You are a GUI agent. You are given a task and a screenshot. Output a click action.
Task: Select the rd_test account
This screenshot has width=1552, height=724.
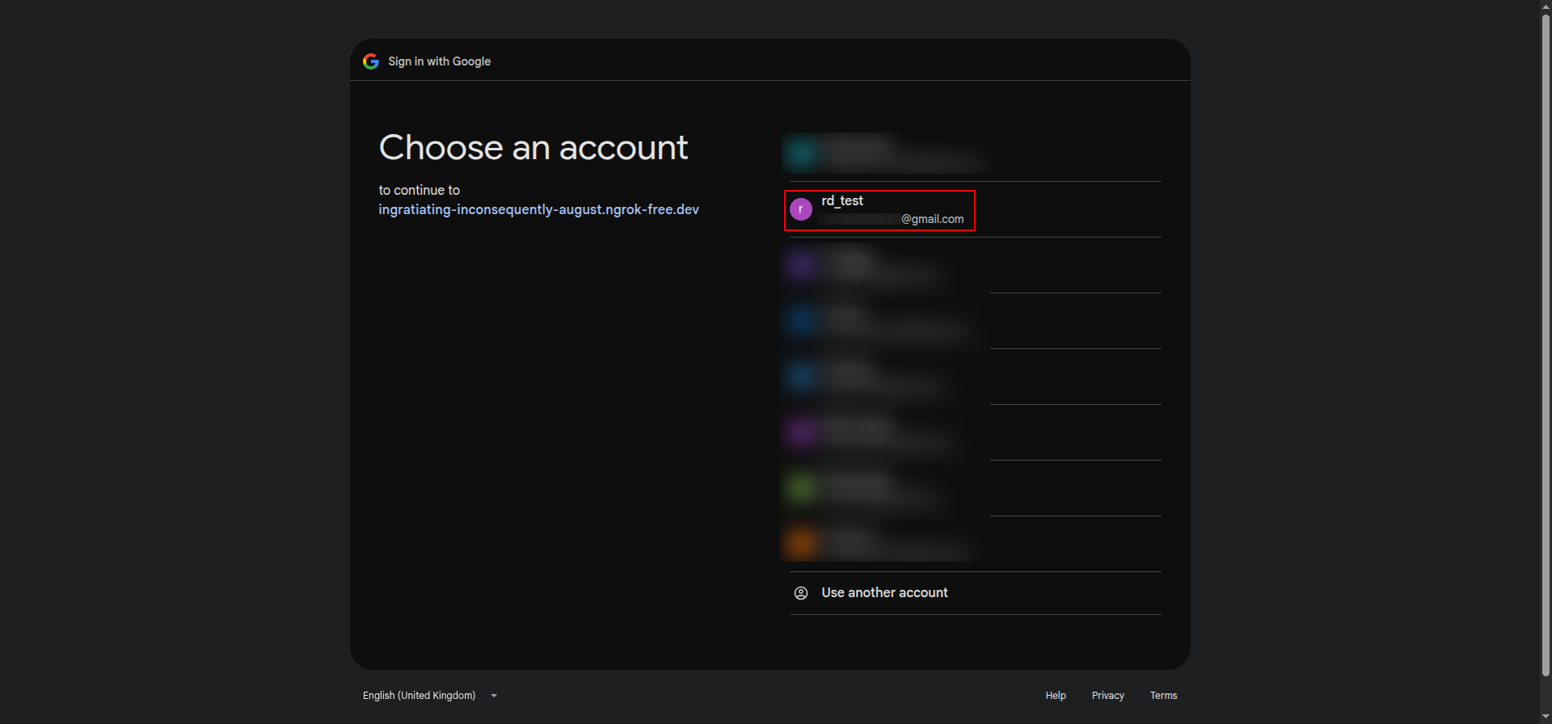(x=975, y=210)
